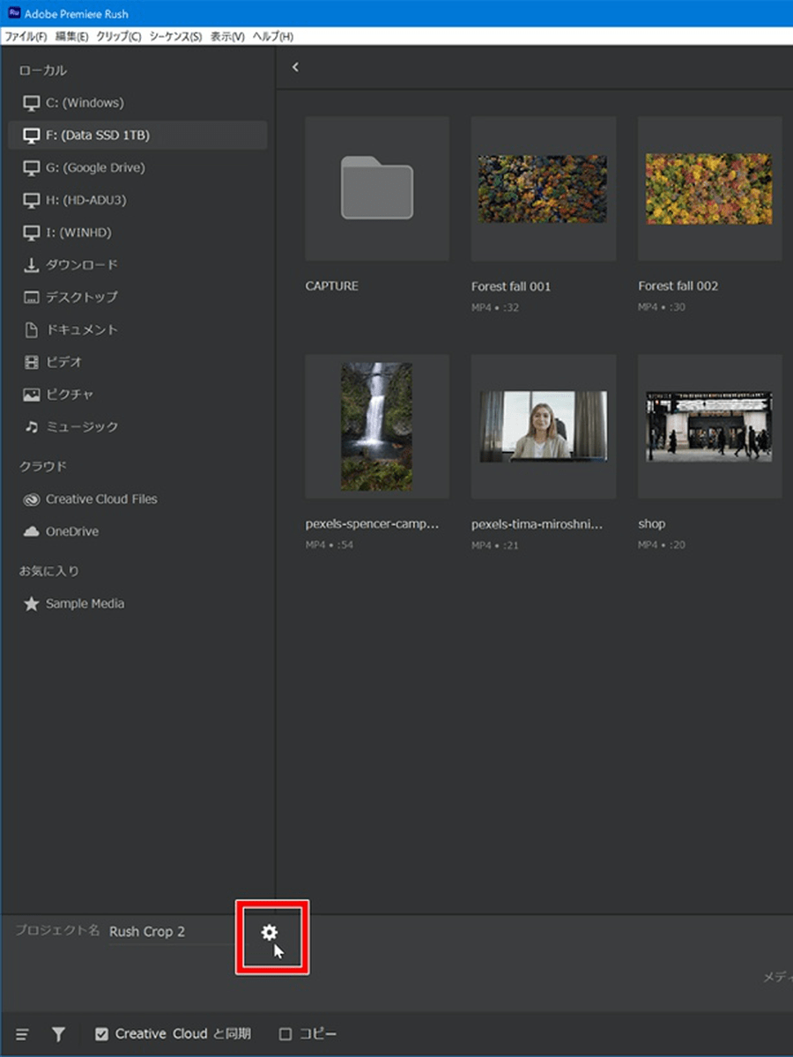The width and height of the screenshot is (793, 1057).
Task: Click the OneDrive cloud icon
Action: tap(32, 532)
